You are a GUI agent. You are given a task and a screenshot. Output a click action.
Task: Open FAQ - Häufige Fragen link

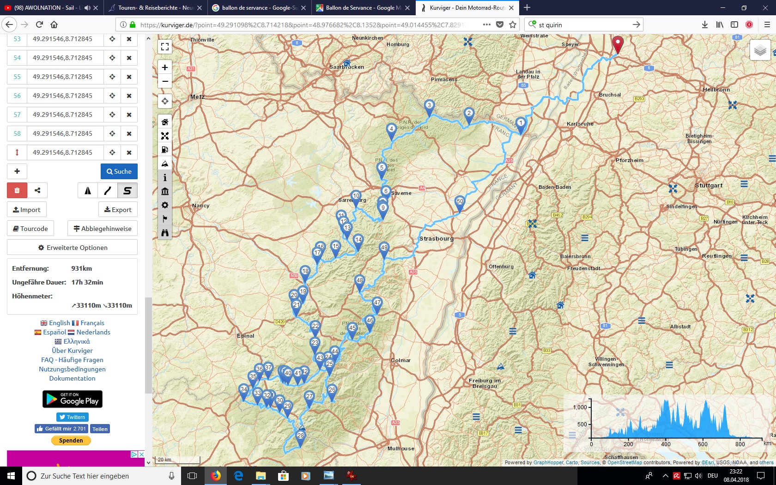(x=72, y=360)
